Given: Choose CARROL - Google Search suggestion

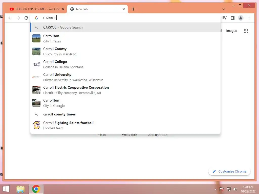Looking at the screenshot, I should coord(125,27).
